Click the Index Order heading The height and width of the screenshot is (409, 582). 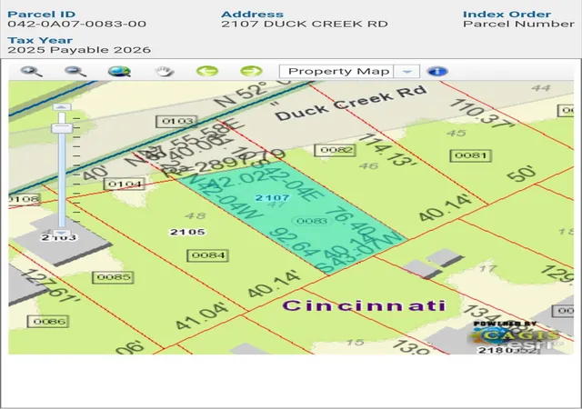(x=507, y=15)
